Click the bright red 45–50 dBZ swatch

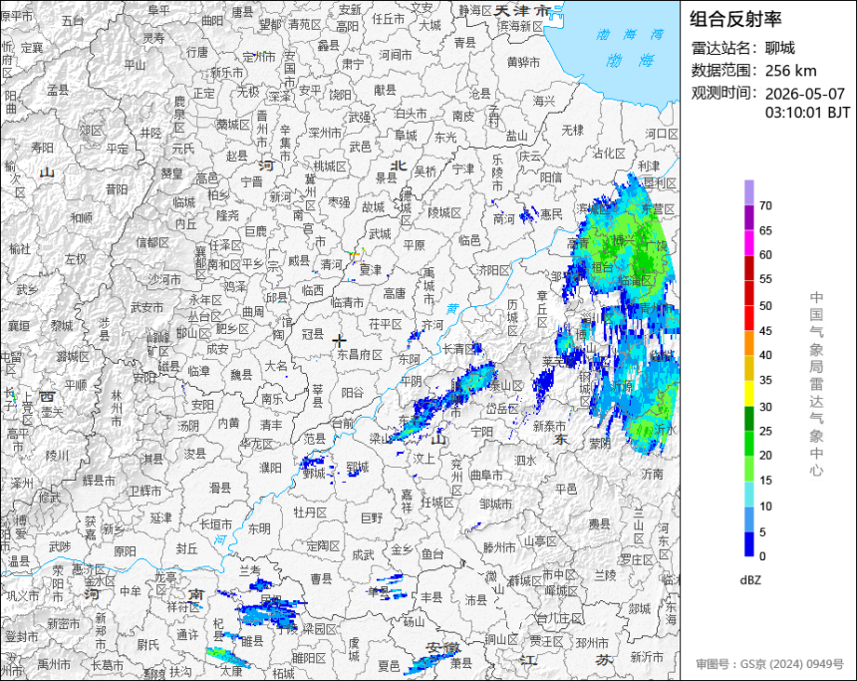749,318
